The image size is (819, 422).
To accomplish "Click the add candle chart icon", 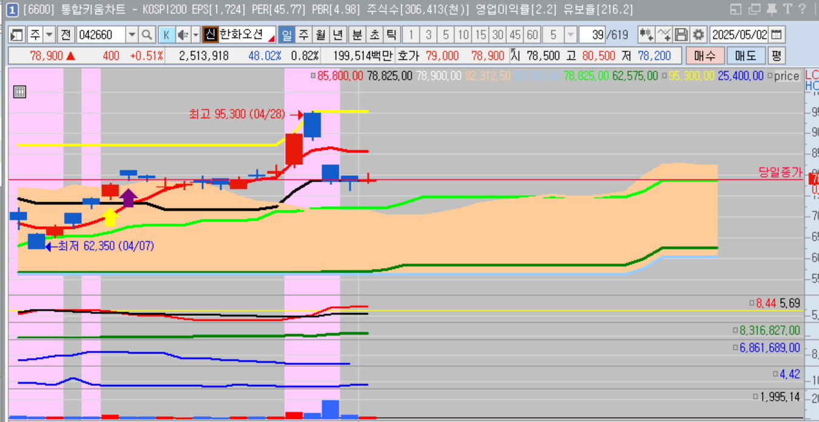I will pyautogui.click(x=646, y=35).
